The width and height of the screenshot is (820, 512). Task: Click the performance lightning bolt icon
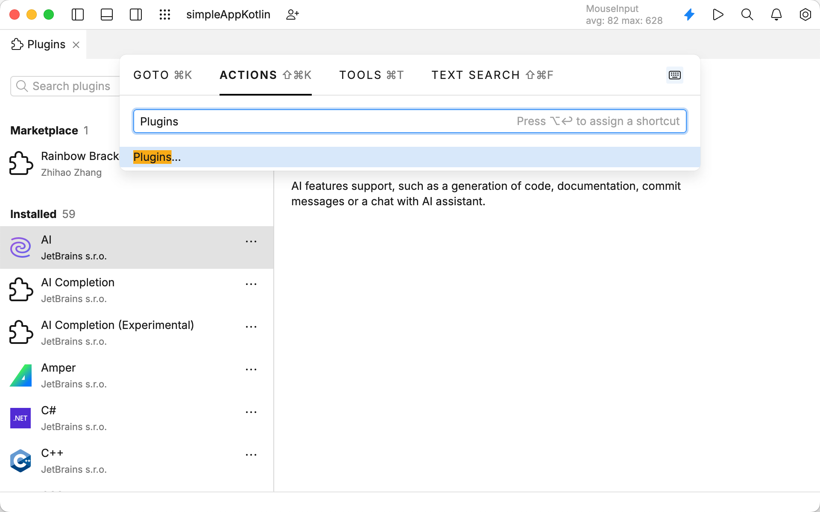click(x=689, y=14)
